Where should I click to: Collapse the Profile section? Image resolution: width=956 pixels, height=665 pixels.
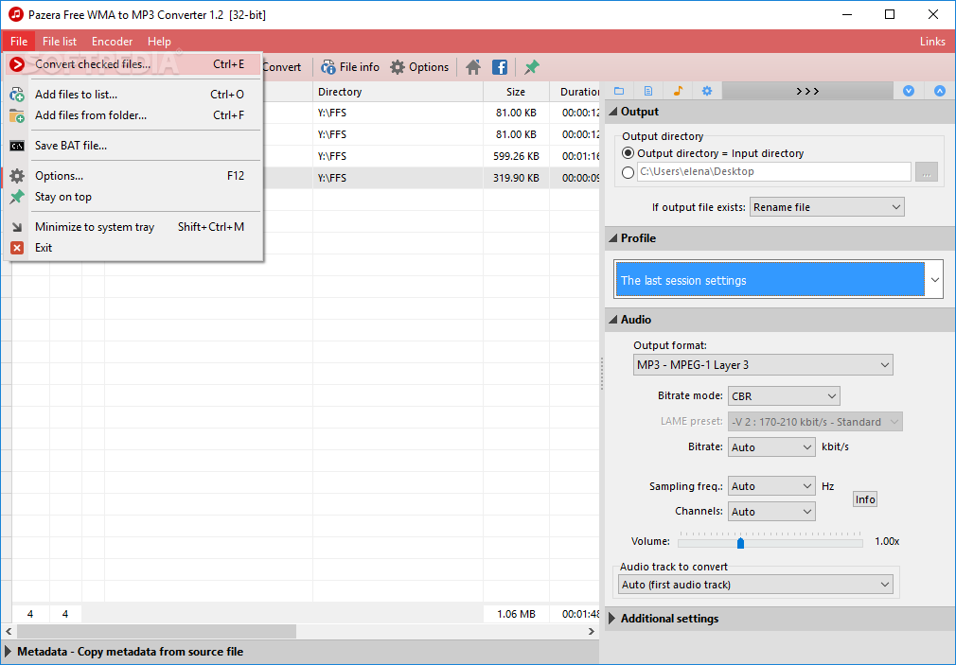(612, 238)
